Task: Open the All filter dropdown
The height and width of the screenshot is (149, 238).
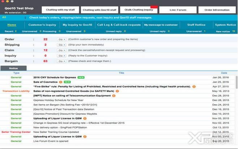Action: pyautogui.click(x=14, y=18)
